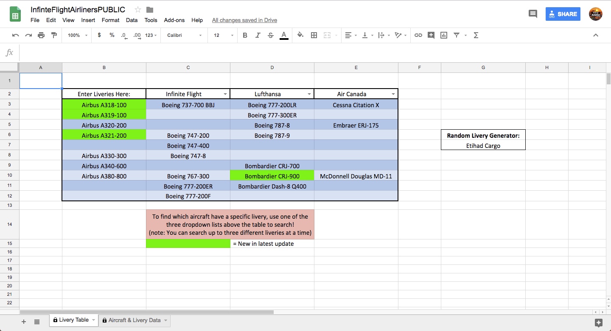Redo the last undone action
Image resolution: width=611 pixels, height=331 pixels.
28,35
